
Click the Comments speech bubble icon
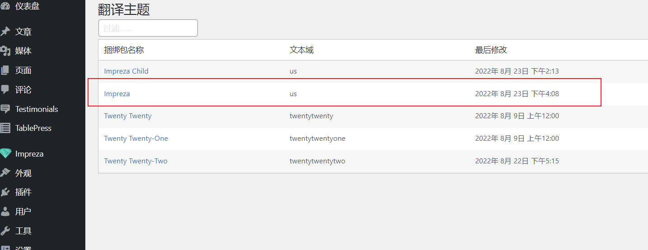(5, 89)
